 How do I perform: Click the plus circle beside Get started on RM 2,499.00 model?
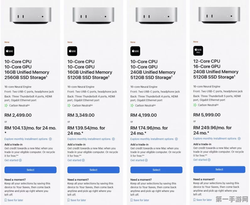[20, 160]
